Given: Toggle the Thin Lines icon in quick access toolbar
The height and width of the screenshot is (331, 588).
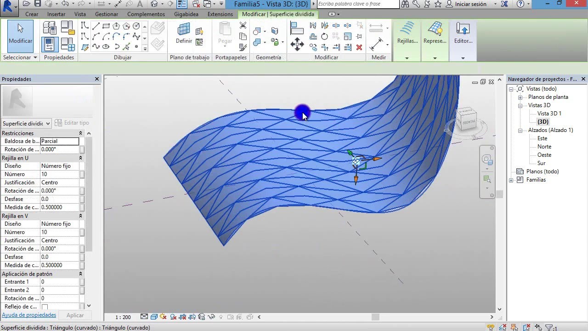Looking at the screenshot, I should coord(182,4).
